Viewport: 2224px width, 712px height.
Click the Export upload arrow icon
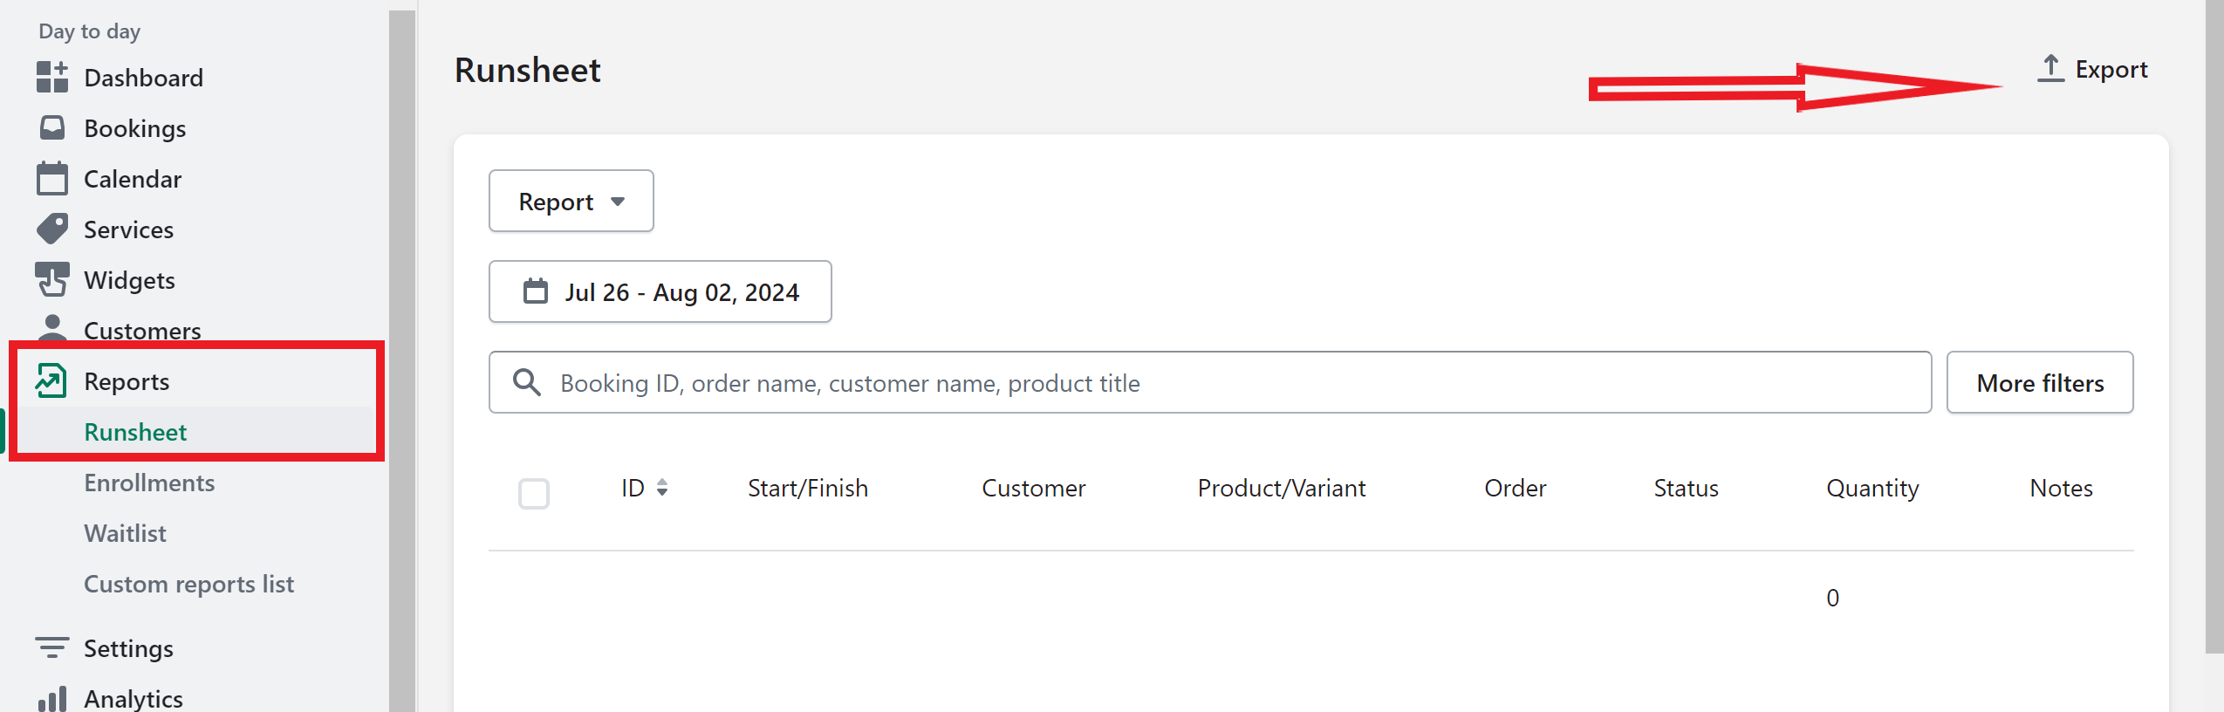[x=2051, y=68]
